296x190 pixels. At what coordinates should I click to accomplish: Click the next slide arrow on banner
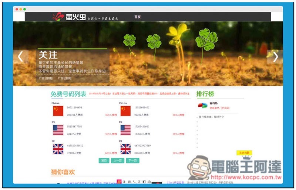(275, 56)
